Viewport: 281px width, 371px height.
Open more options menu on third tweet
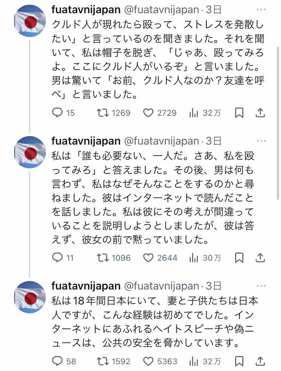[x=261, y=286]
